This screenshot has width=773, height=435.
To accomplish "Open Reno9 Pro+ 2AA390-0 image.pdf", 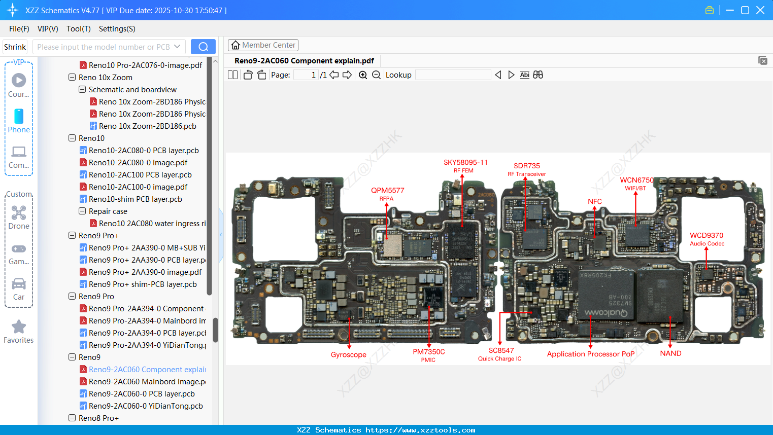I will [141, 272].
